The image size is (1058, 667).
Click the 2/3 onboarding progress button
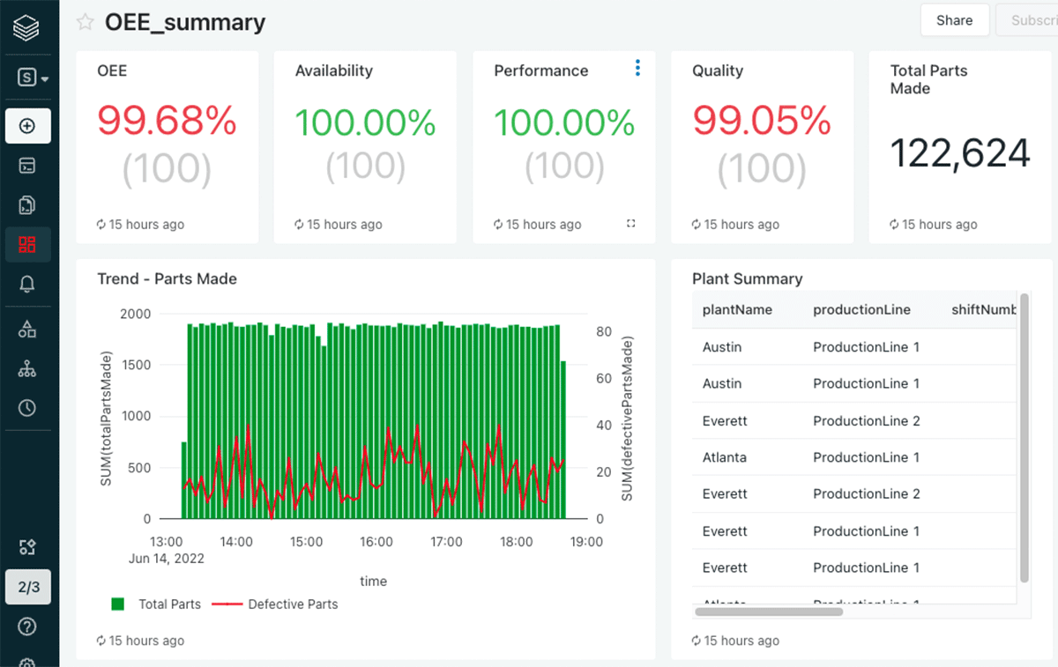(x=28, y=587)
